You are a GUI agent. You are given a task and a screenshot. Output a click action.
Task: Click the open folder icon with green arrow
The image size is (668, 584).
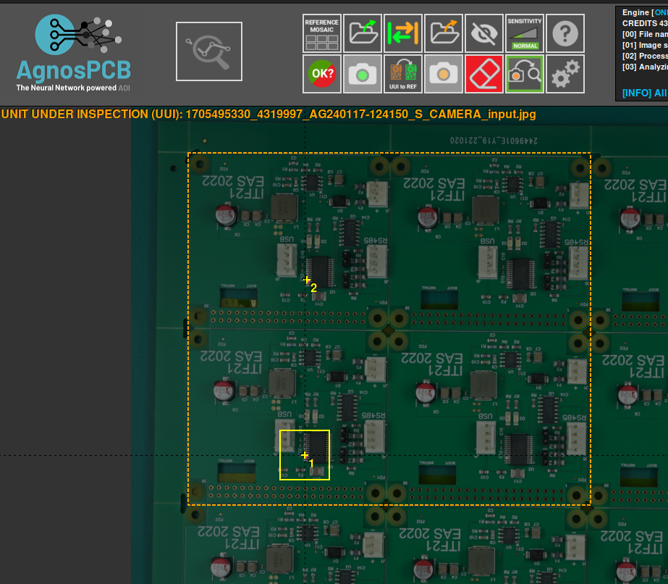tap(363, 33)
